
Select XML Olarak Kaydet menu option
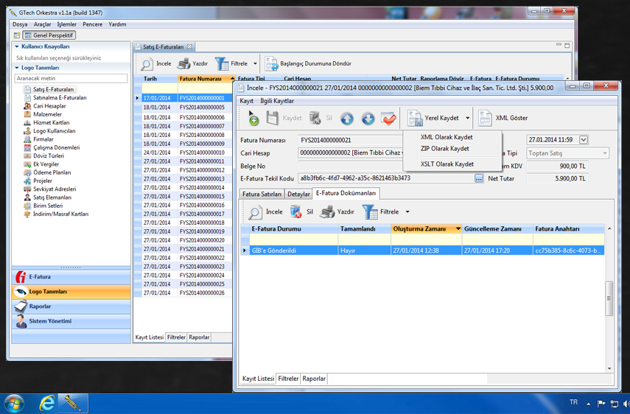pos(447,137)
